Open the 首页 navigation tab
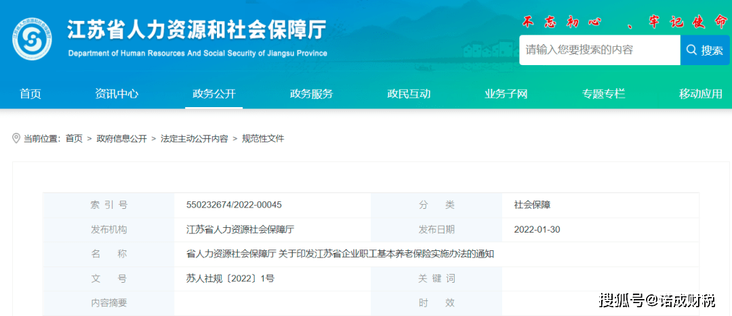The image size is (732, 316). (x=30, y=94)
